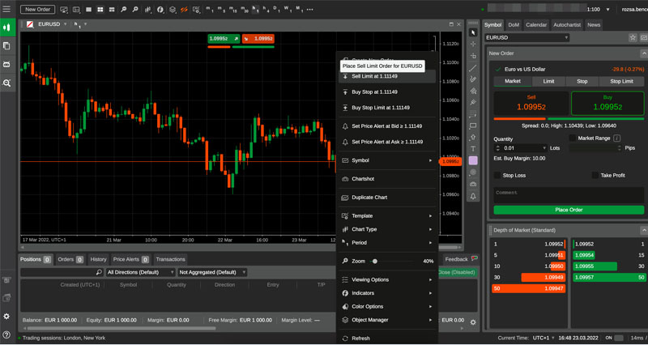Open the hamburger main menu
The image size is (648, 345).
point(6,9)
